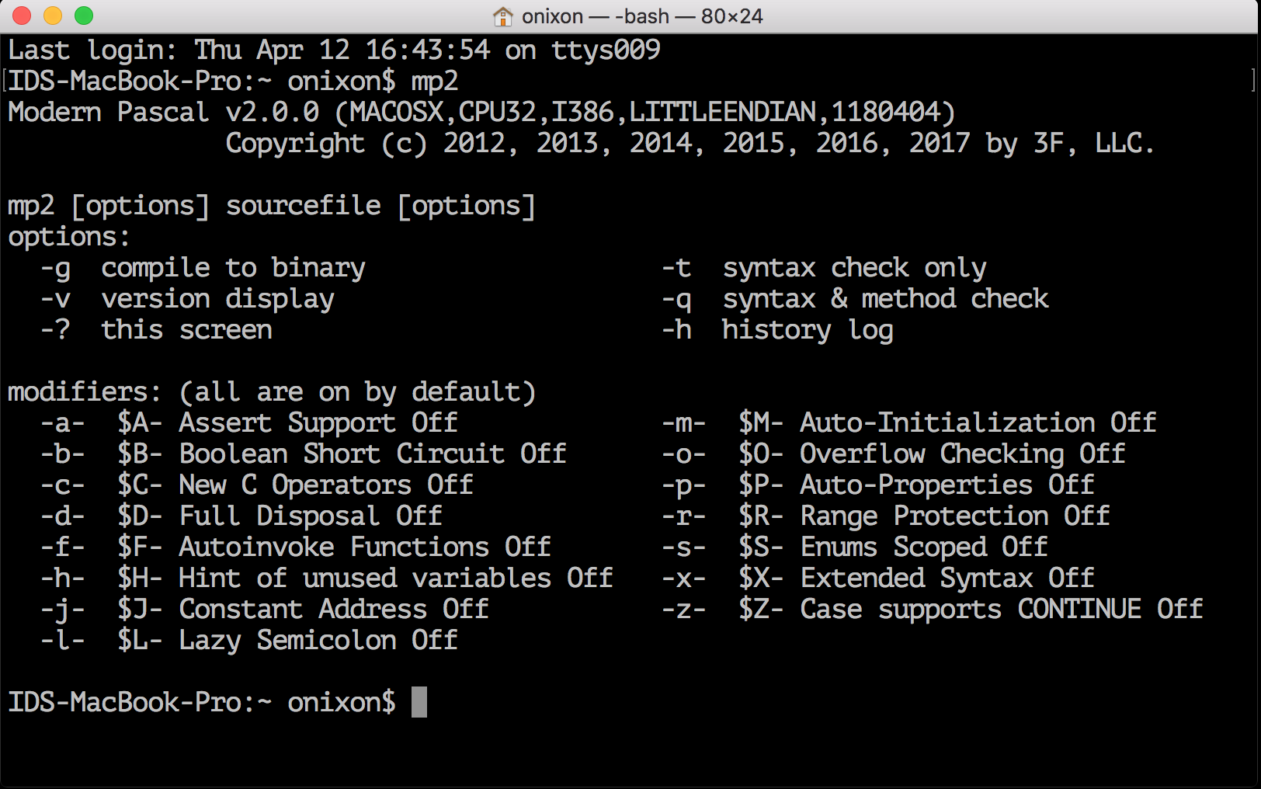Click the last 'IDS-MacBook-Pro:~ onixon$' prompt

(202, 703)
